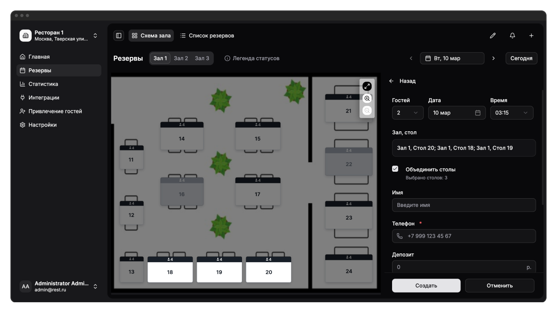
Task: Deselect table 20 on the floor plan
Action: tap(268, 272)
